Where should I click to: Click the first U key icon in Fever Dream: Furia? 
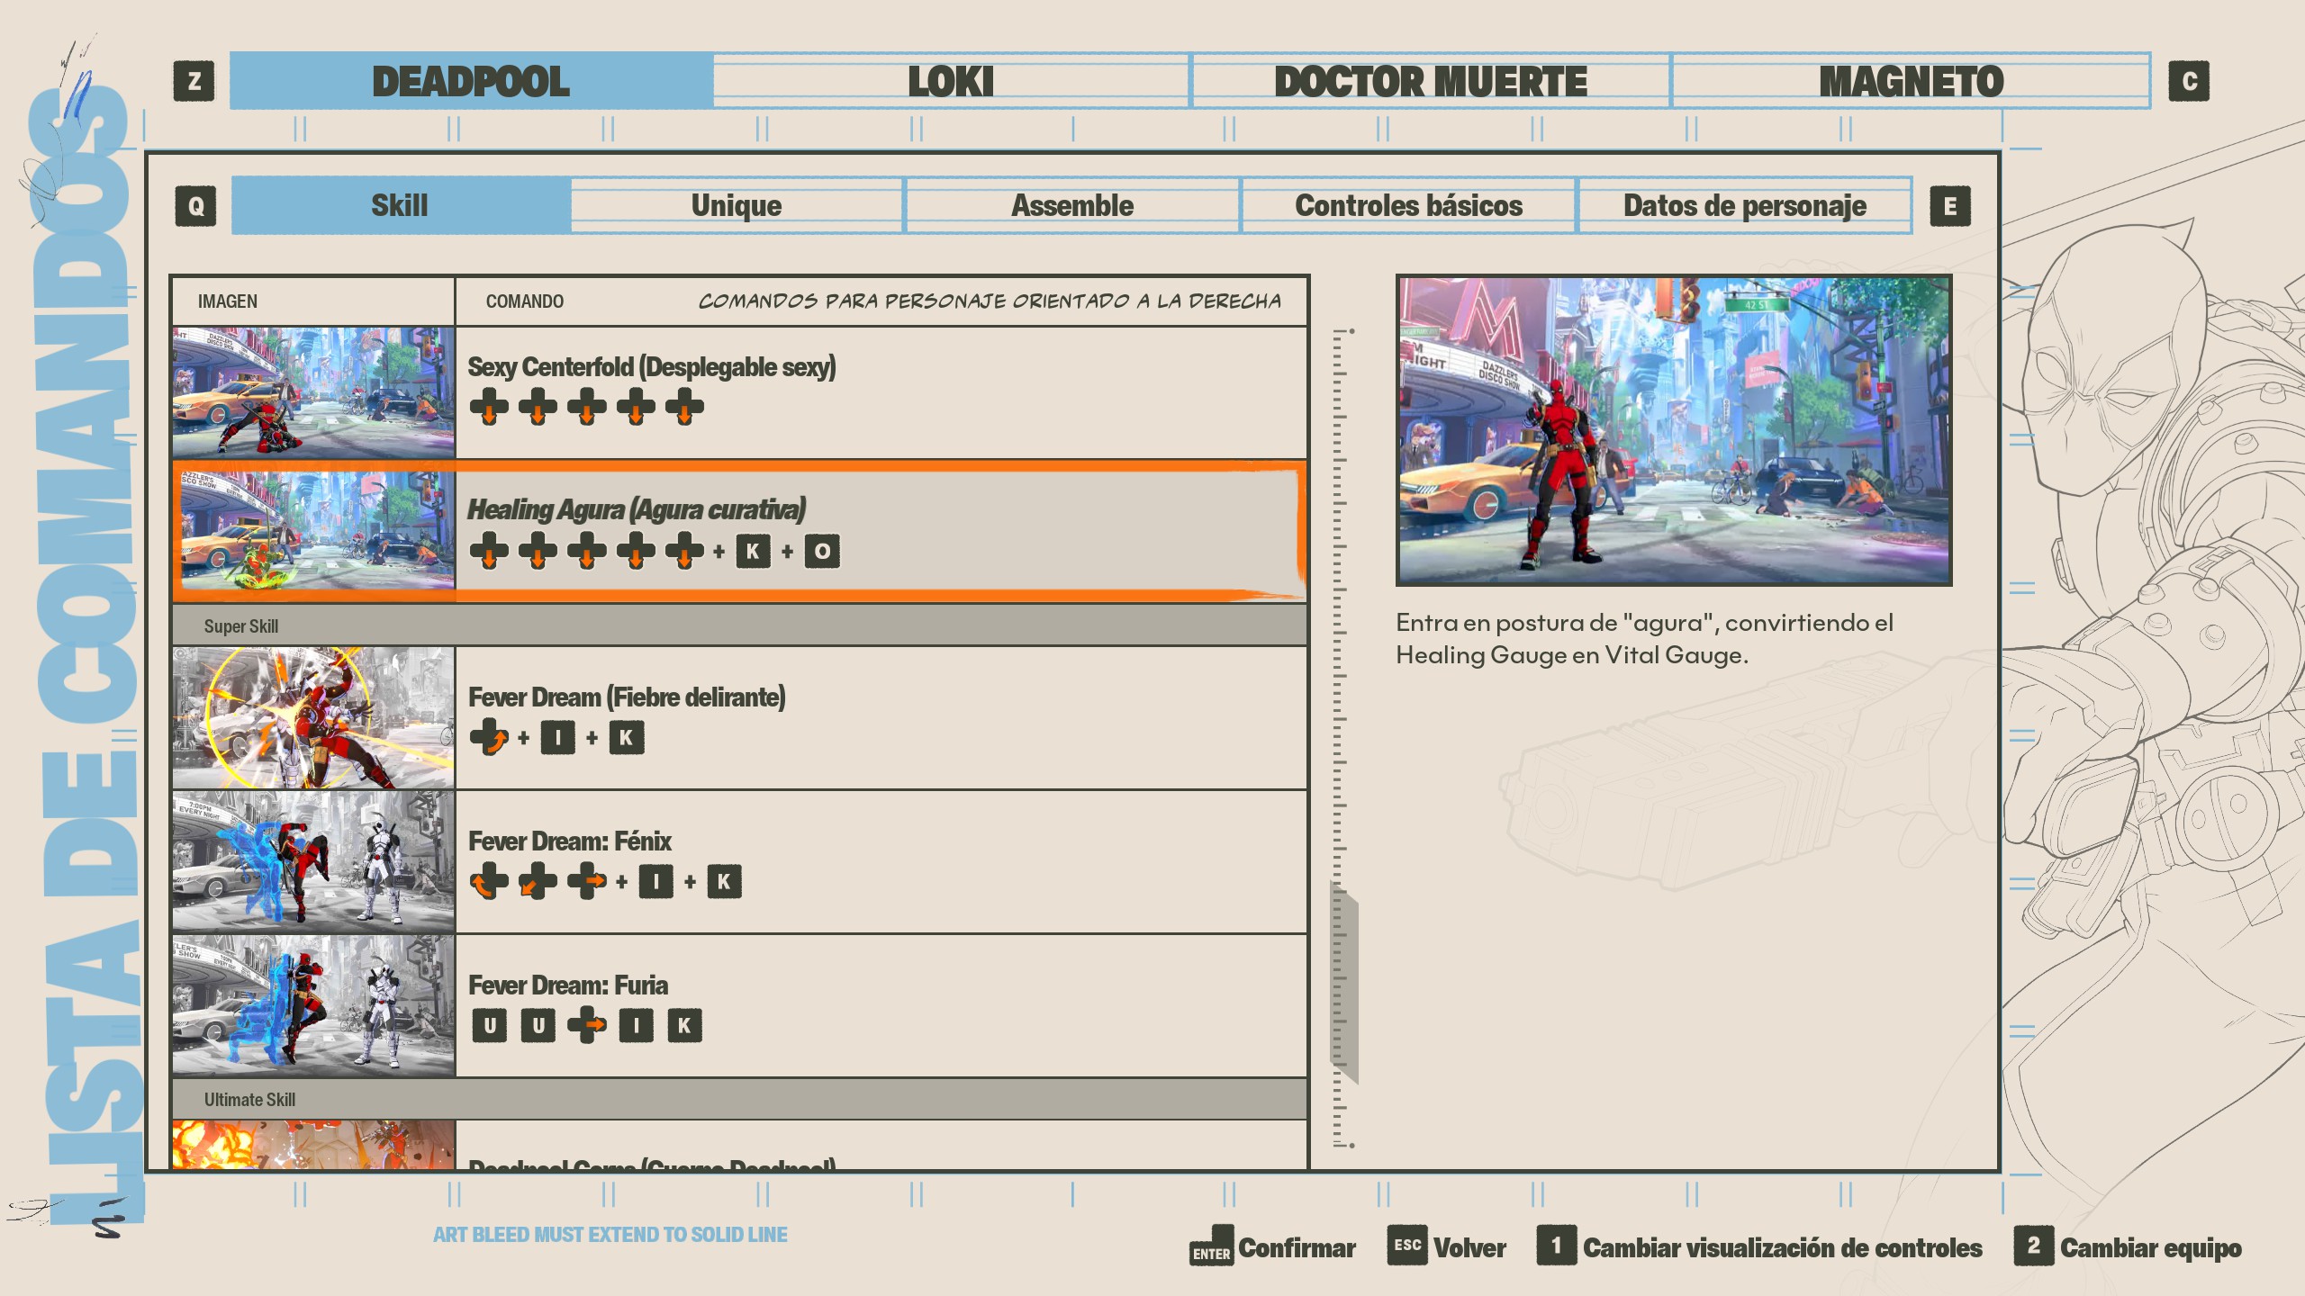[490, 1026]
